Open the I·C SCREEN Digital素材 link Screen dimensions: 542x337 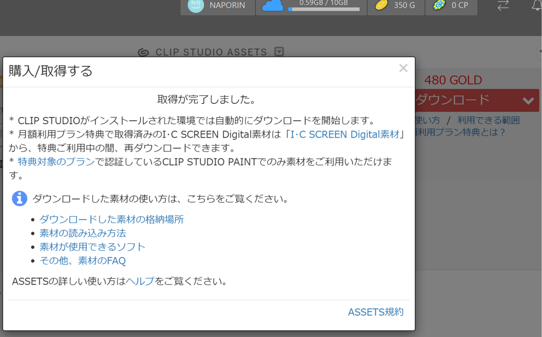[x=345, y=134]
